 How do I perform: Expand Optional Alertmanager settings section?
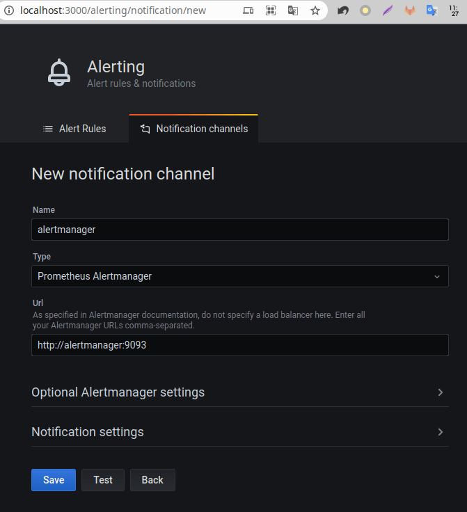pos(239,392)
